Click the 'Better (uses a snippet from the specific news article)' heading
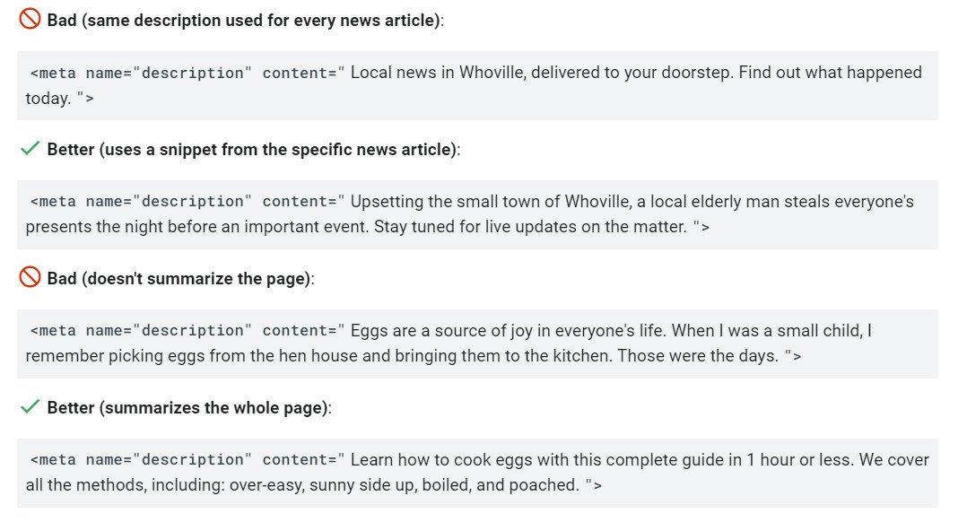Viewport: 967px width, 522px height. pos(254,150)
